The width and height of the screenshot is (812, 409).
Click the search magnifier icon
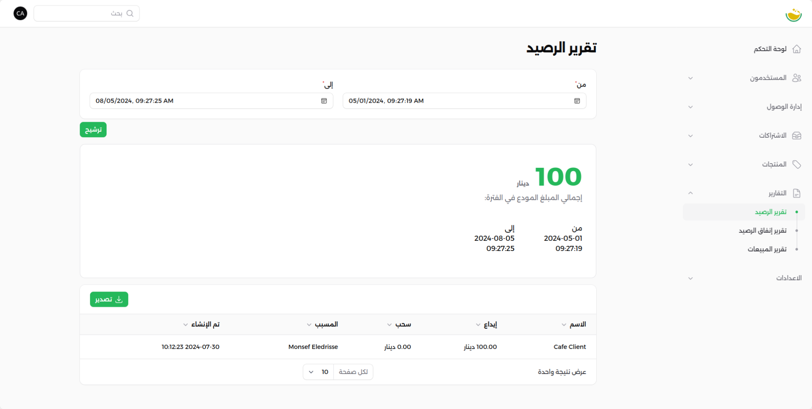click(x=130, y=14)
